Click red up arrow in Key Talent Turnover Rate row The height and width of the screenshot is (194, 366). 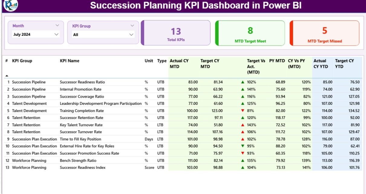point(243,125)
